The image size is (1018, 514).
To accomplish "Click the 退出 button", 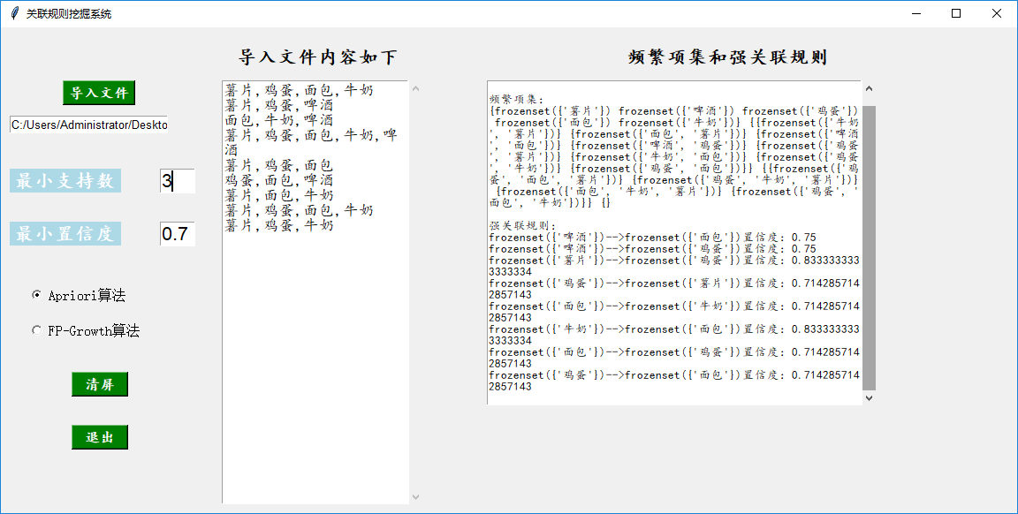I will pyautogui.click(x=99, y=437).
